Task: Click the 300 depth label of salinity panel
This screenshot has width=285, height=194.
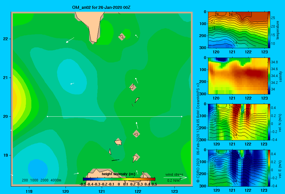Action: tap(203, 94)
